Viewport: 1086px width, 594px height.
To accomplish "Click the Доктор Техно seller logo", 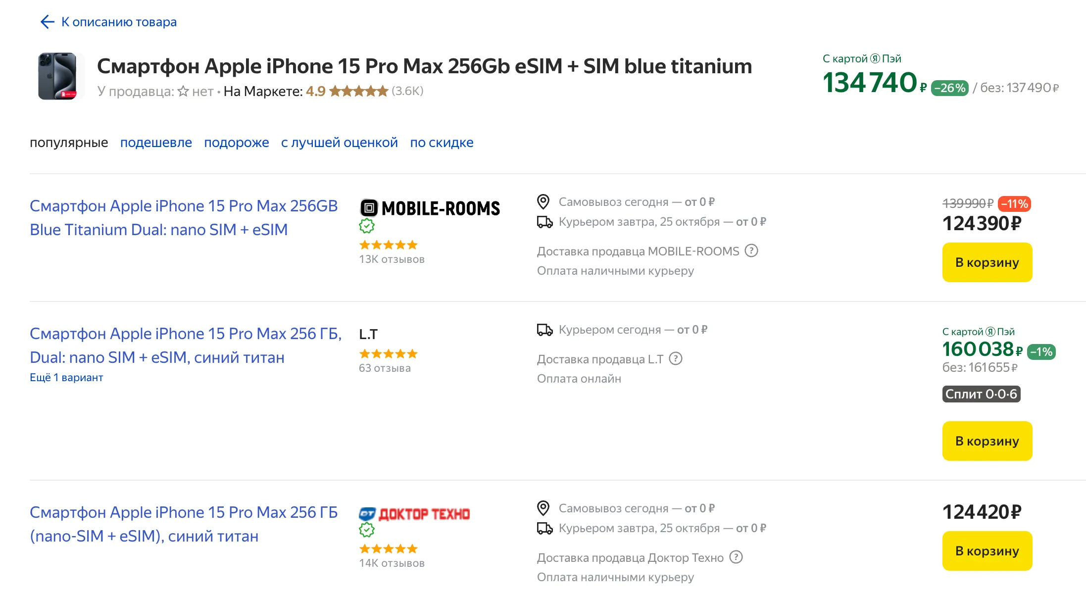I will click(x=414, y=514).
